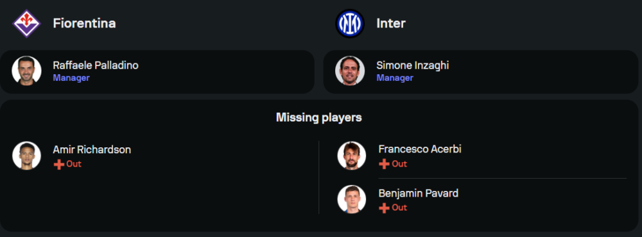642x237 pixels.
Task: Open Raffaele Palladino's manager photo
Action: [26, 70]
